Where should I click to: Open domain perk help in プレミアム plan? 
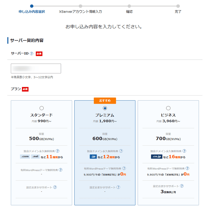121,151
